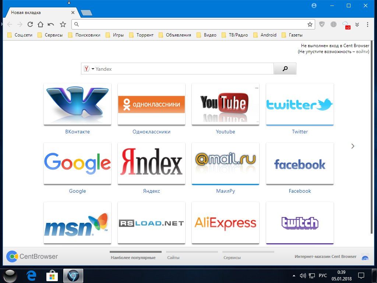Open the RSLOAD.NET thumbnail
This screenshot has width=377, height=283.
(151, 223)
